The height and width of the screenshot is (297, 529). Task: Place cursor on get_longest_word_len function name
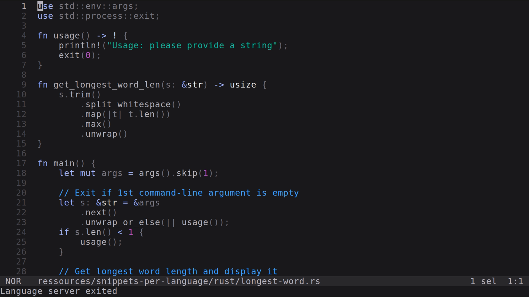(106, 85)
